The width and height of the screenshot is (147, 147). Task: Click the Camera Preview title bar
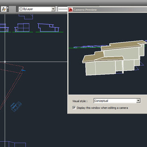click(107, 10)
